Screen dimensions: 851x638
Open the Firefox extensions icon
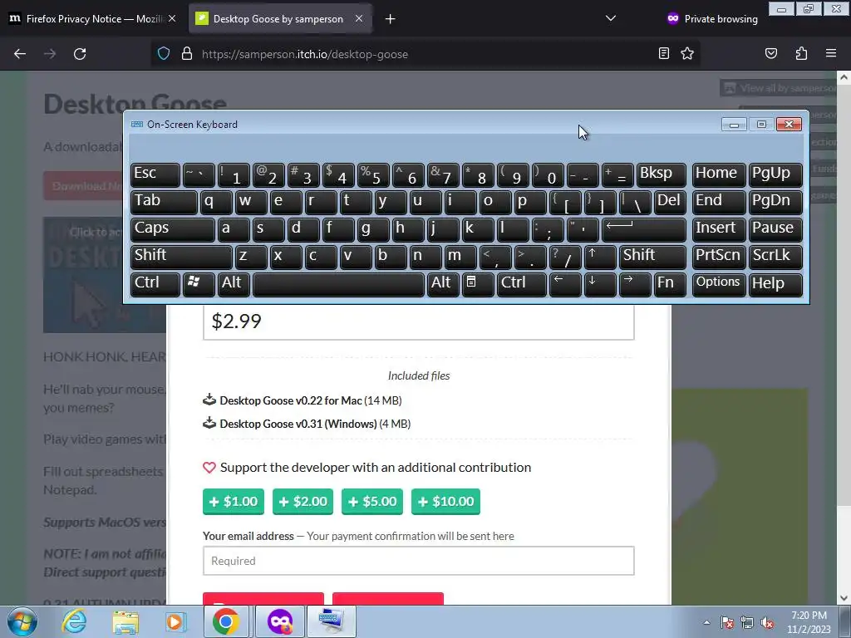(x=801, y=53)
